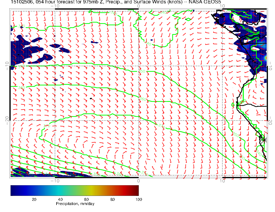Click the 370 contour label inside the closed loop
Viewport: 275px width, 212px height.
tap(47, 126)
